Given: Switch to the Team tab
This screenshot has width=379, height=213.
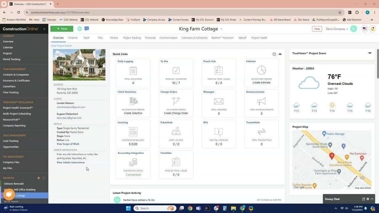Looking at the screenshot, I should 86,38.
